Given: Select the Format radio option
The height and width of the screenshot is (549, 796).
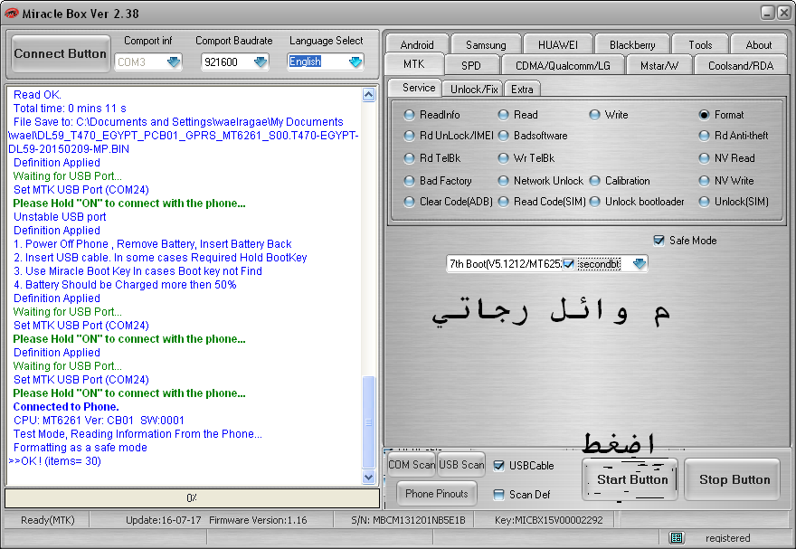Looking at the screenshot, I should (x=704, y=115).
